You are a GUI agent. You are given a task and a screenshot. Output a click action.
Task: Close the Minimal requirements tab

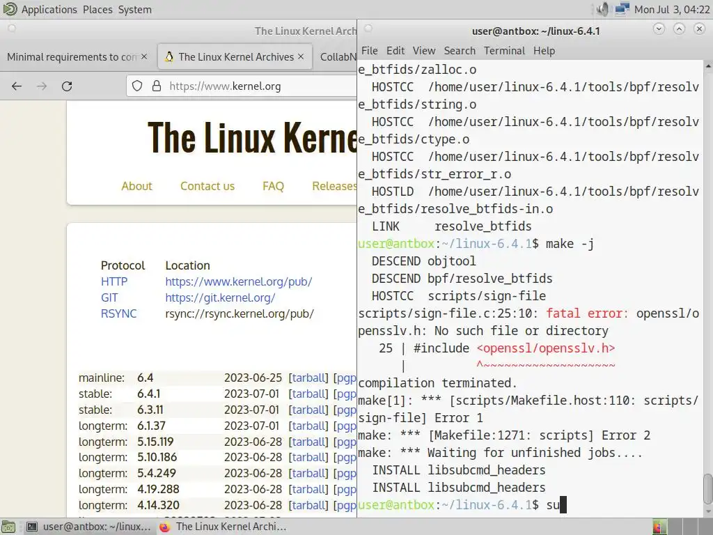[144, 56]
